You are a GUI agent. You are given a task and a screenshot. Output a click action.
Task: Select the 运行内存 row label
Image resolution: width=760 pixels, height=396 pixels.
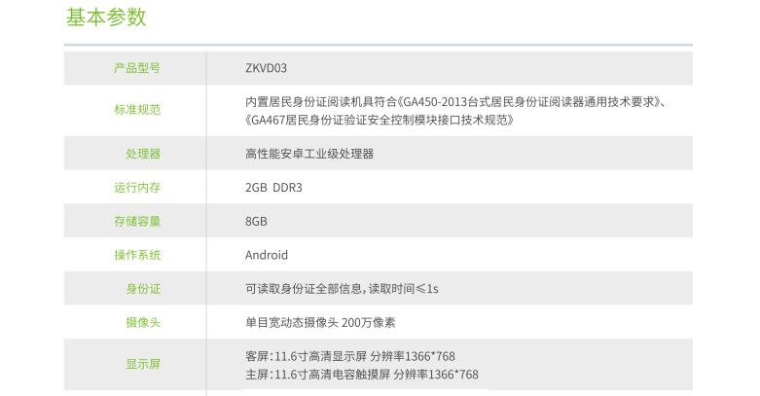point(137,187)
